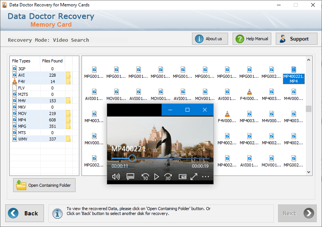Click the File Types column header
Image resolution: width=322 pixels, height=227 pixels.
(x=25, y=61)
